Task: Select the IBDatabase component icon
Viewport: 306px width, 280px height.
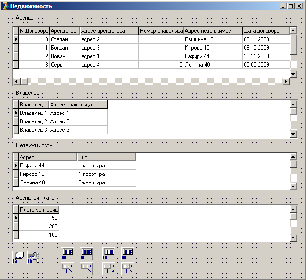Action: [x=19, y=257]
